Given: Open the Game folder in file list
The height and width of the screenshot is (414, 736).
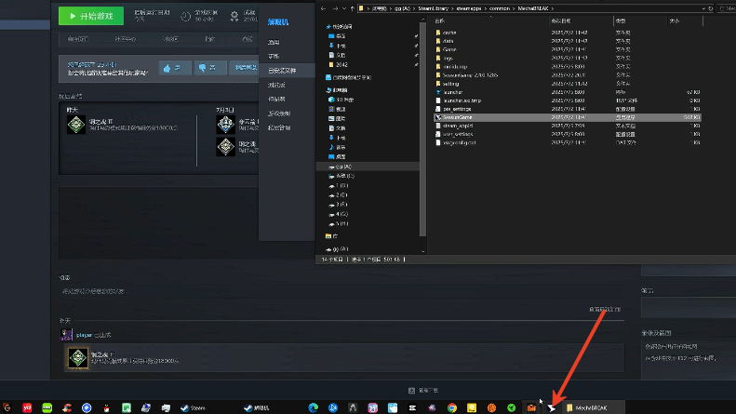Looking at the screenshot, I should 449,48.
